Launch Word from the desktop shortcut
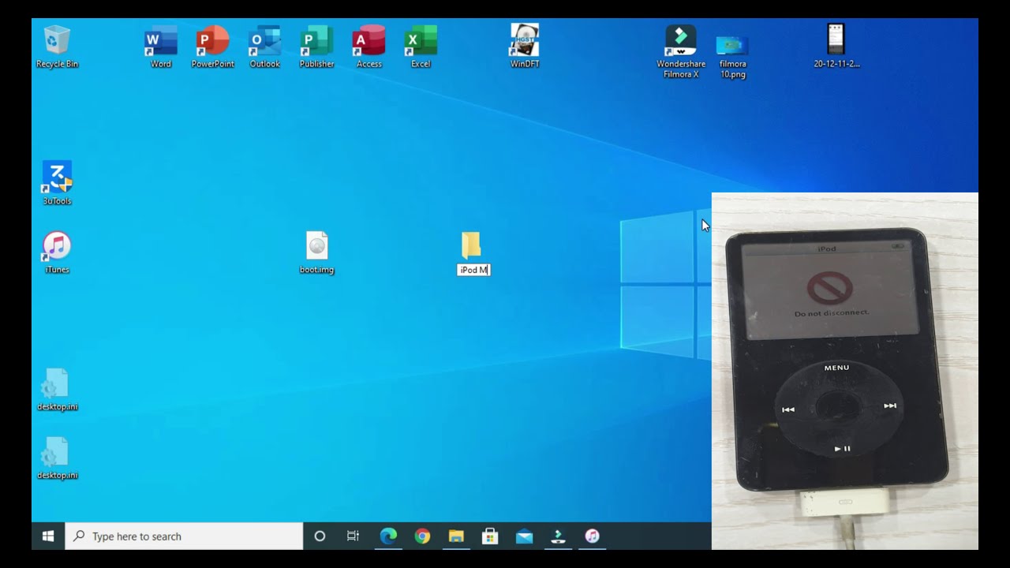Viewport: 1010px width, 568px height. 160,47
